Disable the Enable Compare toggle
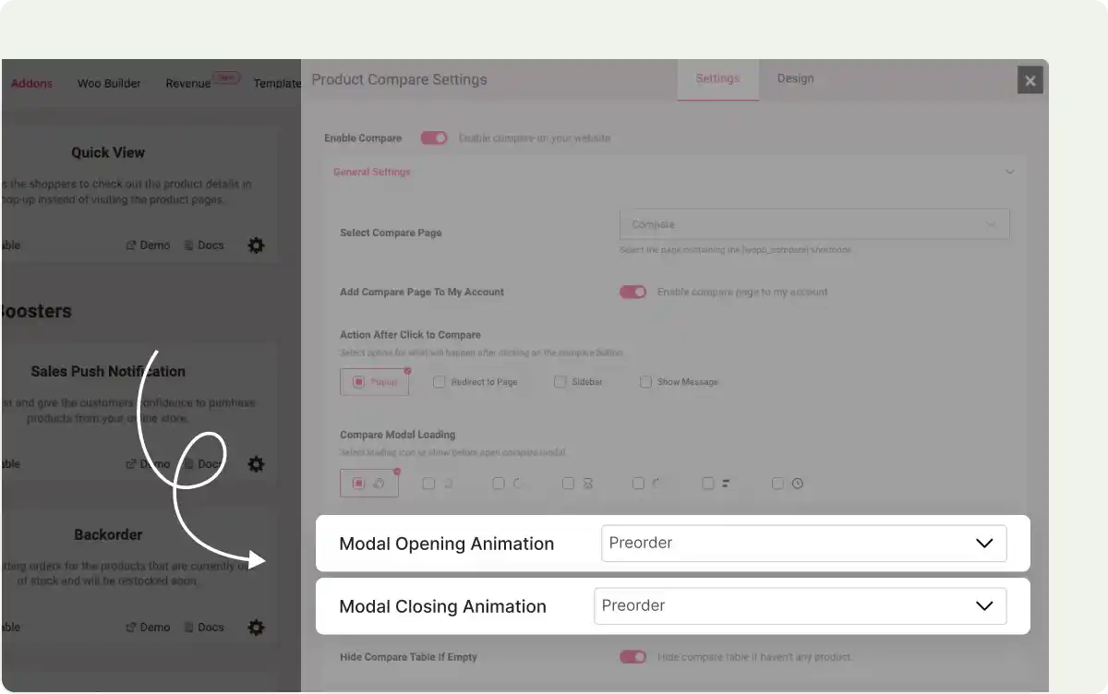The image size is (1108, 694). 433,138
